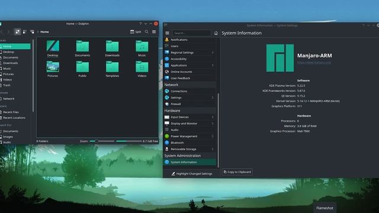The height and width of the screenshot is (213, 379).
Task: Open Notifications settings
Action: pyautogui.click(x=189, y=40)
